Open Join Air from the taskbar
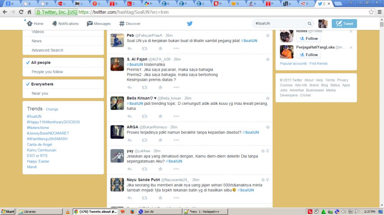The width and height of the screenshot is (384, 215). coord(160,212)
